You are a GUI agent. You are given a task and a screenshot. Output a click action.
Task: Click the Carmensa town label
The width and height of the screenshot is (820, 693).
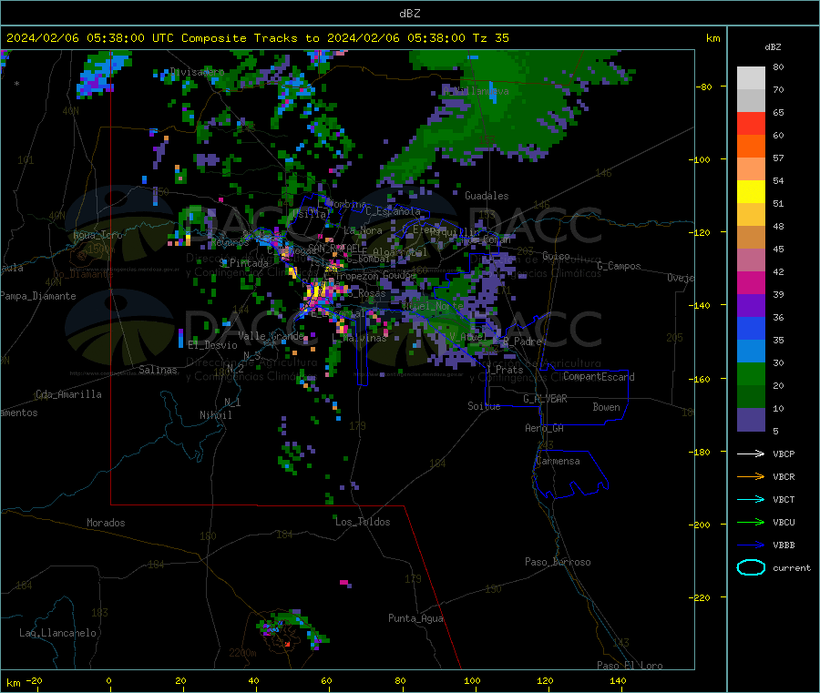tap(558, 461)
